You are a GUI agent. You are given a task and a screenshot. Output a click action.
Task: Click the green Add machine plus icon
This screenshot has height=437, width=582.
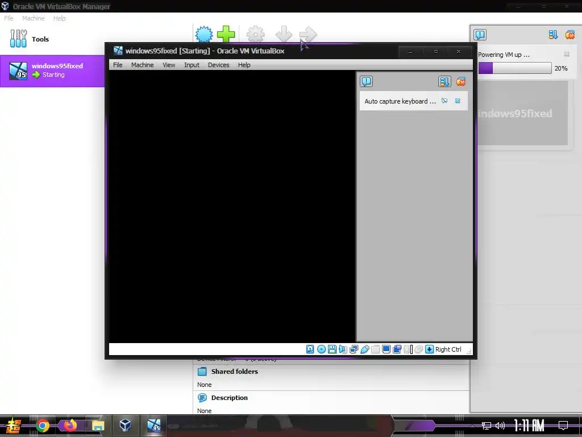coord(226,34)
